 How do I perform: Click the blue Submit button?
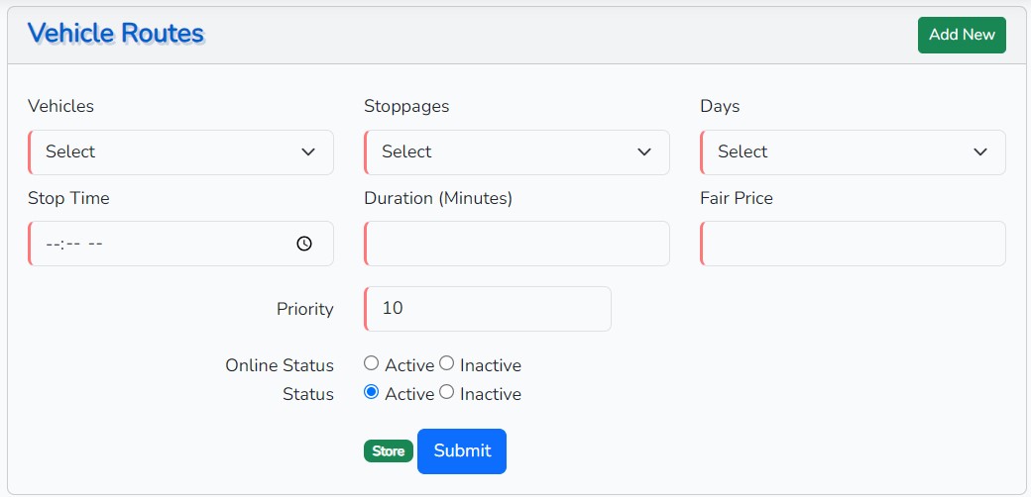click(x=461, y=450)
